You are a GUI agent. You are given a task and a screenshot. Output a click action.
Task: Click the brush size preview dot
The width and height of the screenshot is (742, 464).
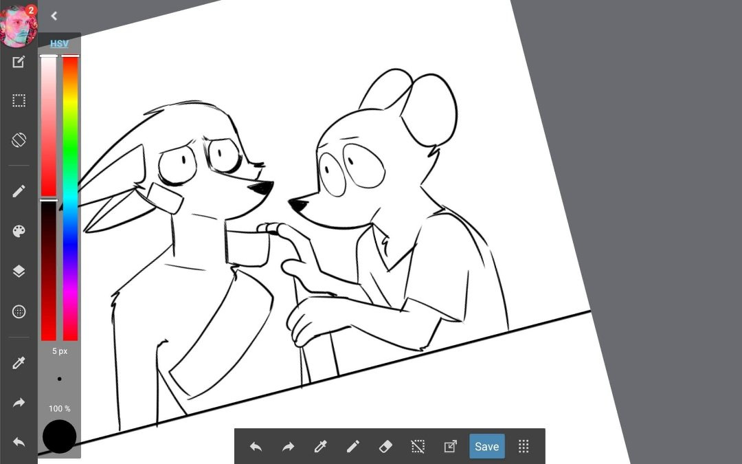tap(59, 379)
